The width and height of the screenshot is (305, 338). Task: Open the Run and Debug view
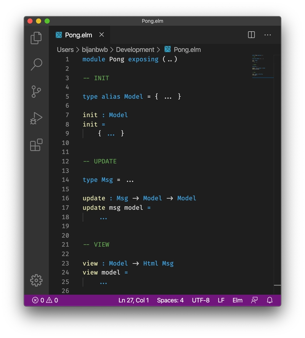(36, 118)
